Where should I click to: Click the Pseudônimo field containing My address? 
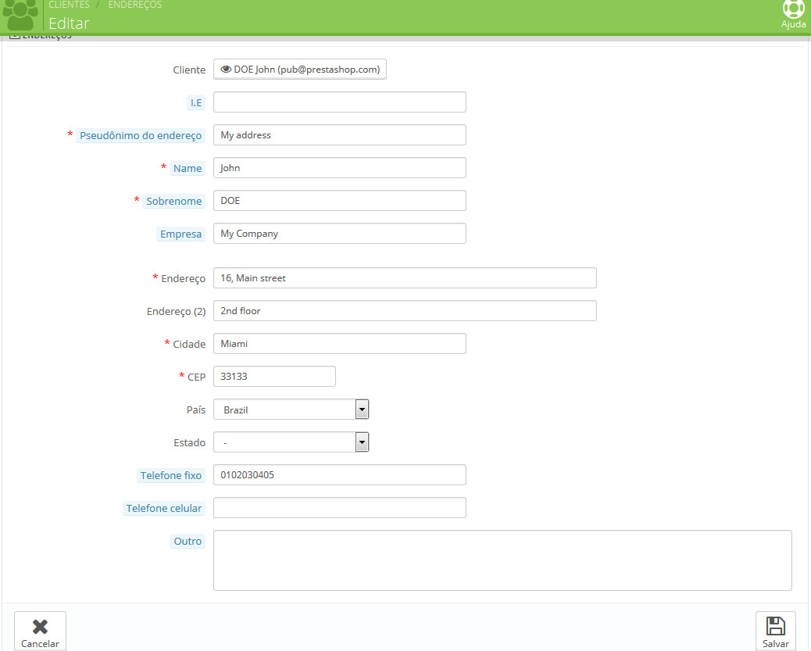coord(340,135)
